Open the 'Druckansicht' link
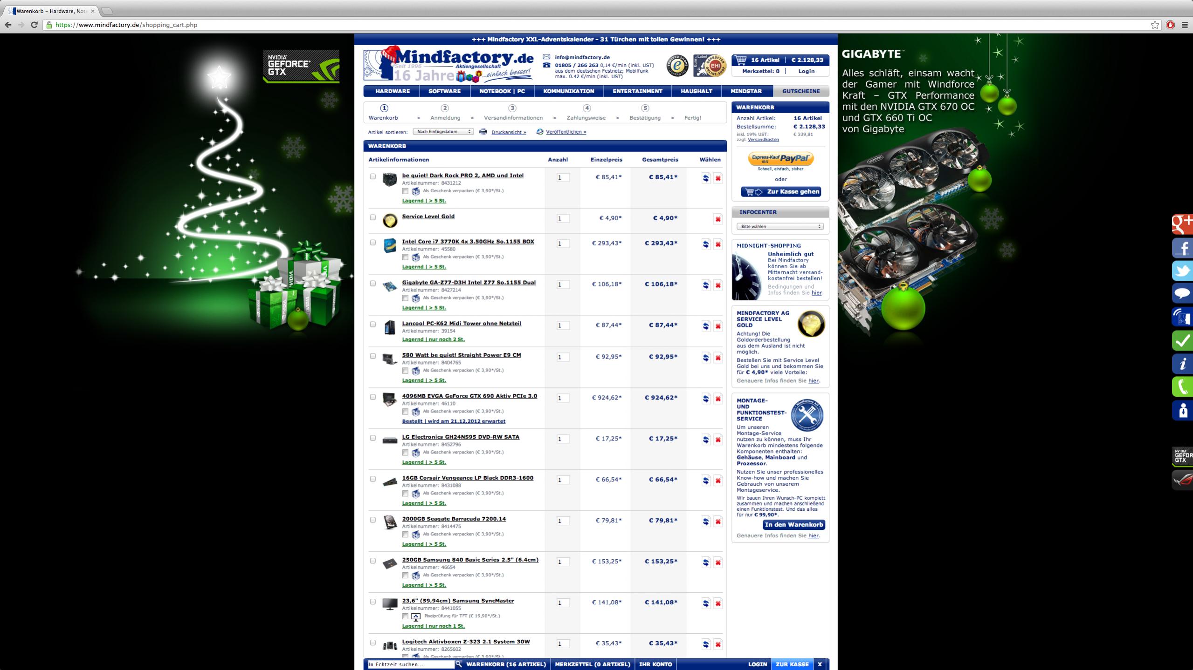1193x670 pixels. pos(509,132)
